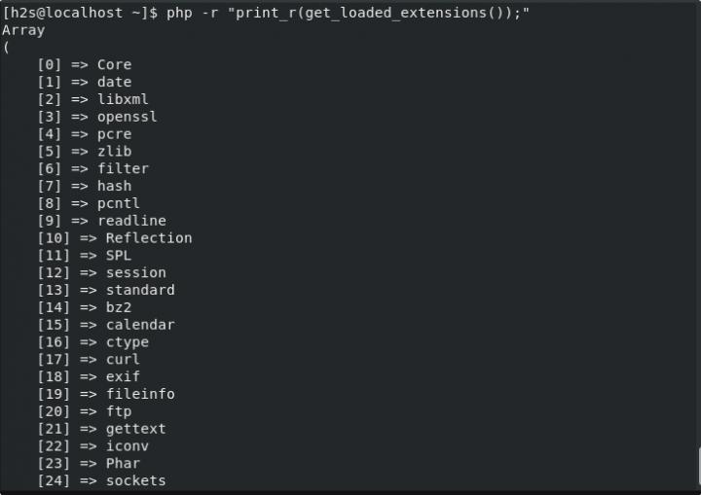Click the curl extension entry
The height and width of the screenshot is (495, 701).
coord(123,360)
